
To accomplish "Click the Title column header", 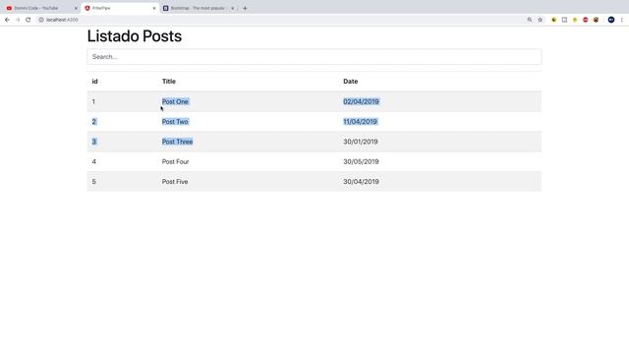I will click(168, 81).
